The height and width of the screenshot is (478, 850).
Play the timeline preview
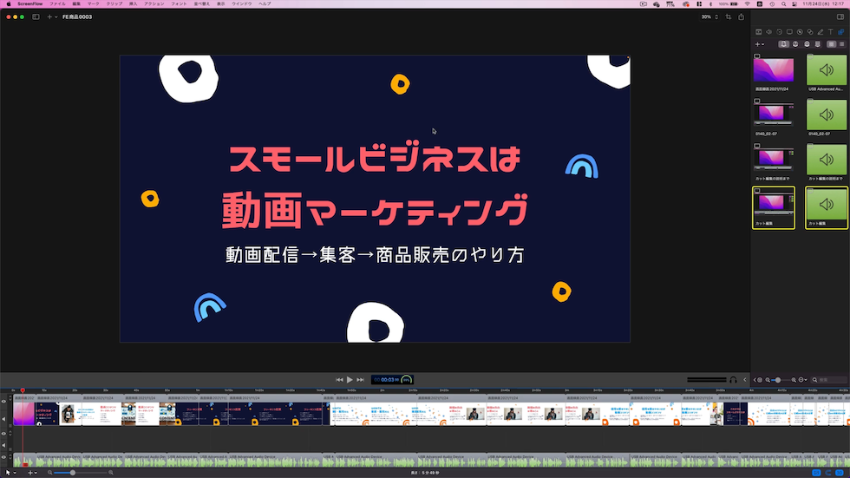tap(350, 380)
